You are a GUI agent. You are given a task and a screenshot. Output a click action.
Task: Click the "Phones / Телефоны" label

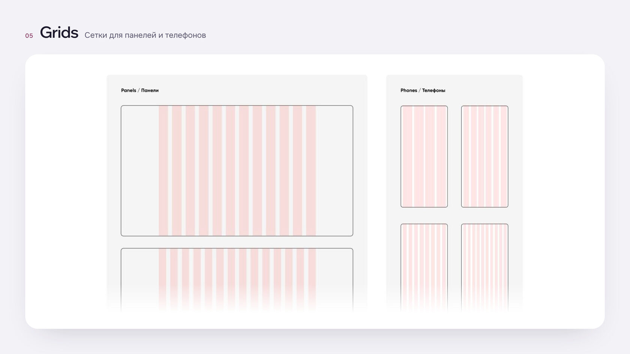coord(423,90)
